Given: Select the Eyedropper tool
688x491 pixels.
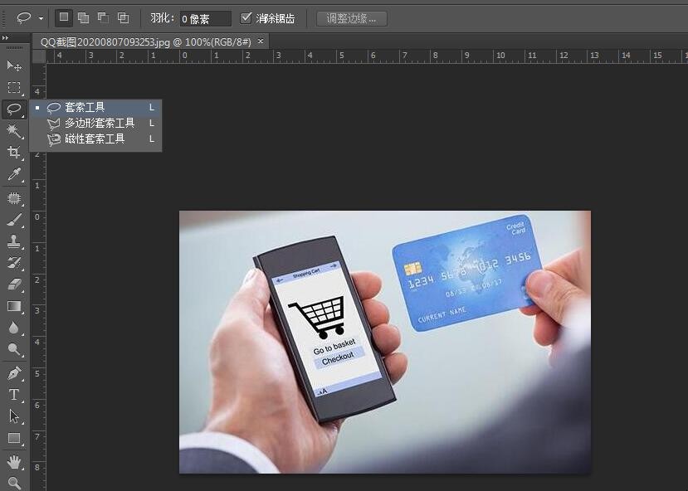Looking at the screenshot, I should point(14,174).
